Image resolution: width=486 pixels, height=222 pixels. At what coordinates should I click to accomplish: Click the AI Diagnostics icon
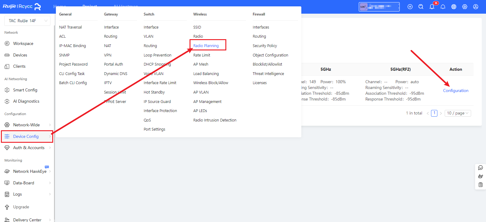point(7,101)
